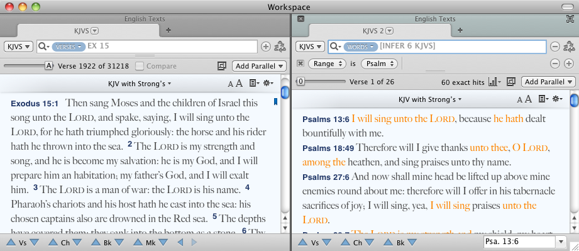Open hits analysis bar chart icon

tap(494, 82)
